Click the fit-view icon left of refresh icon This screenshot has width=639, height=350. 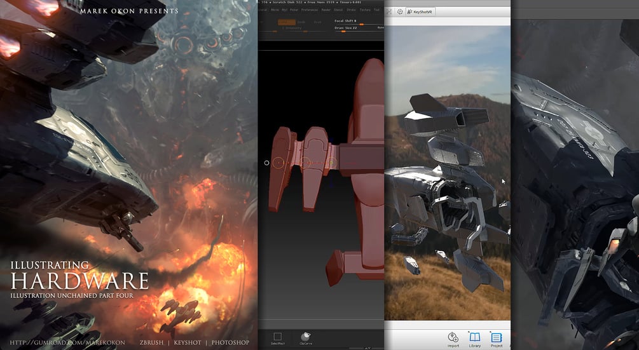(x=388, y=12)
